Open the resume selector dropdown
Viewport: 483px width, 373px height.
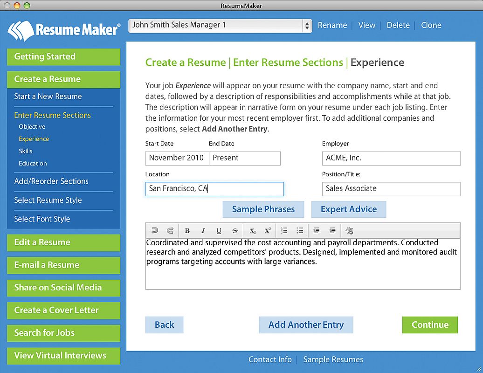(x=220, y=26)
